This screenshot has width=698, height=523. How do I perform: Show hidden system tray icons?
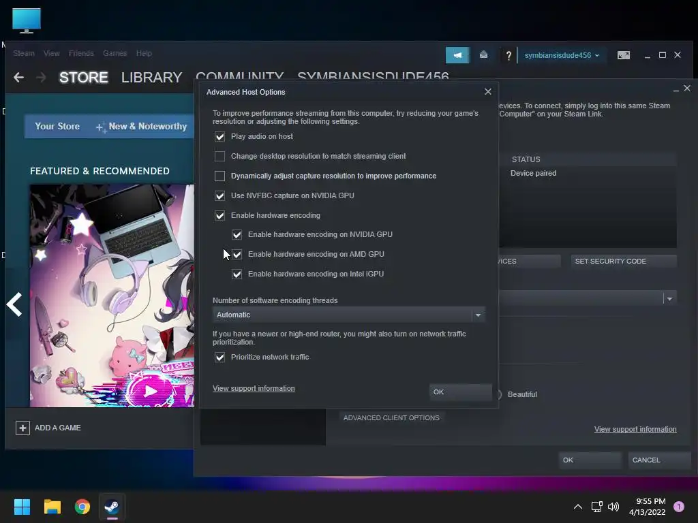point(578,507)
